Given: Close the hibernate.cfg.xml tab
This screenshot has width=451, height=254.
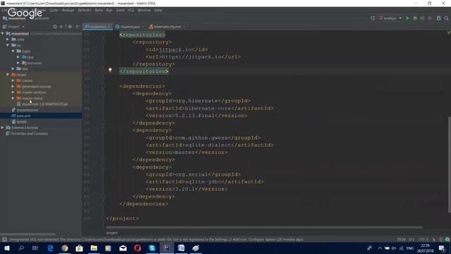Looking at the screenshot, I should point(184,27).
